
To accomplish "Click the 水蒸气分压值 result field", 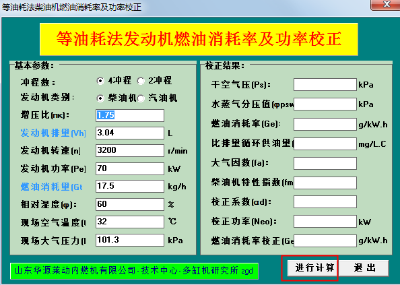I will pos(325,104).
